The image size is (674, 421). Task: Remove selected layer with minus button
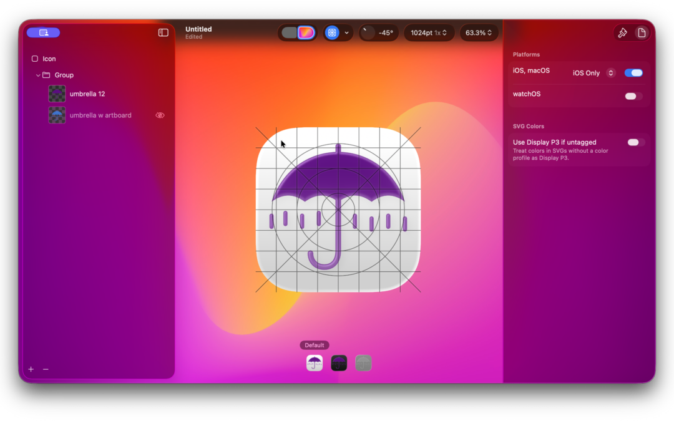point(46,369)
